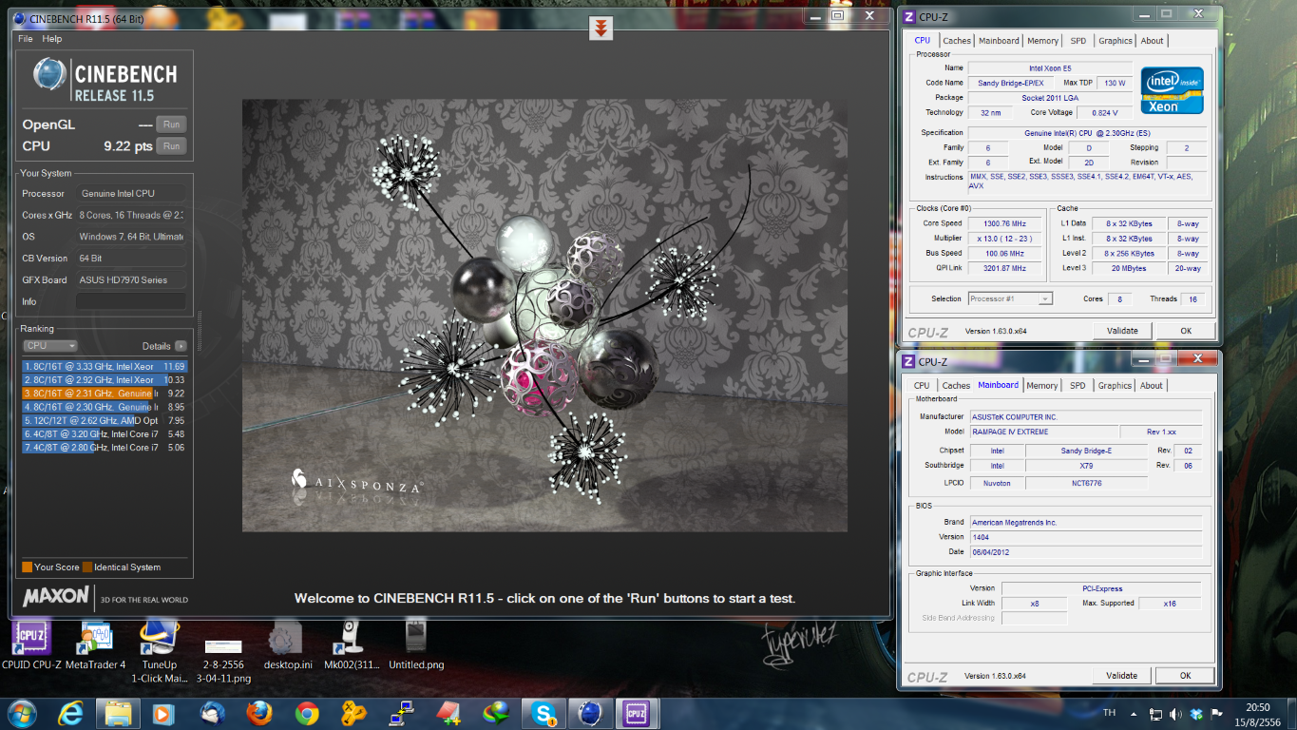Run the OpenGL benchmark test
Screen dimensions: 1297x730
pyautogui.click(x=171, y=125)
